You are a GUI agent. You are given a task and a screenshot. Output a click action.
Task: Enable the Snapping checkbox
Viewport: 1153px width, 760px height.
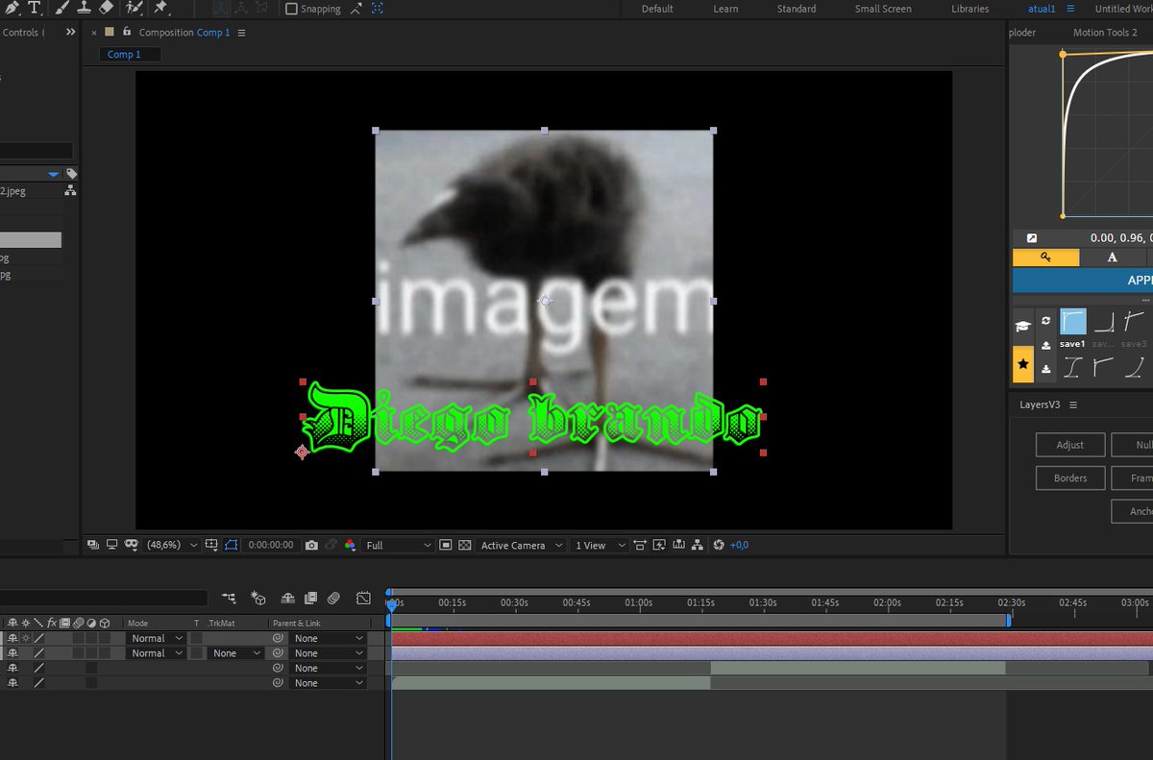point(291,9)
